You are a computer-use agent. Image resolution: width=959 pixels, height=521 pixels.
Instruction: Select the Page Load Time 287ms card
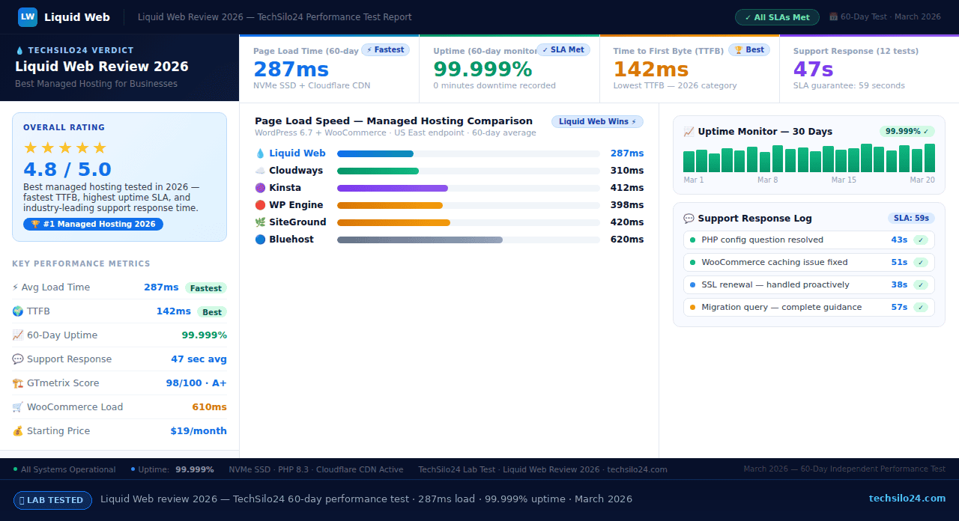[x=329, y=68]
